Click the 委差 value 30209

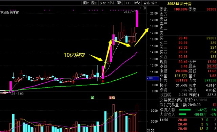211,9
